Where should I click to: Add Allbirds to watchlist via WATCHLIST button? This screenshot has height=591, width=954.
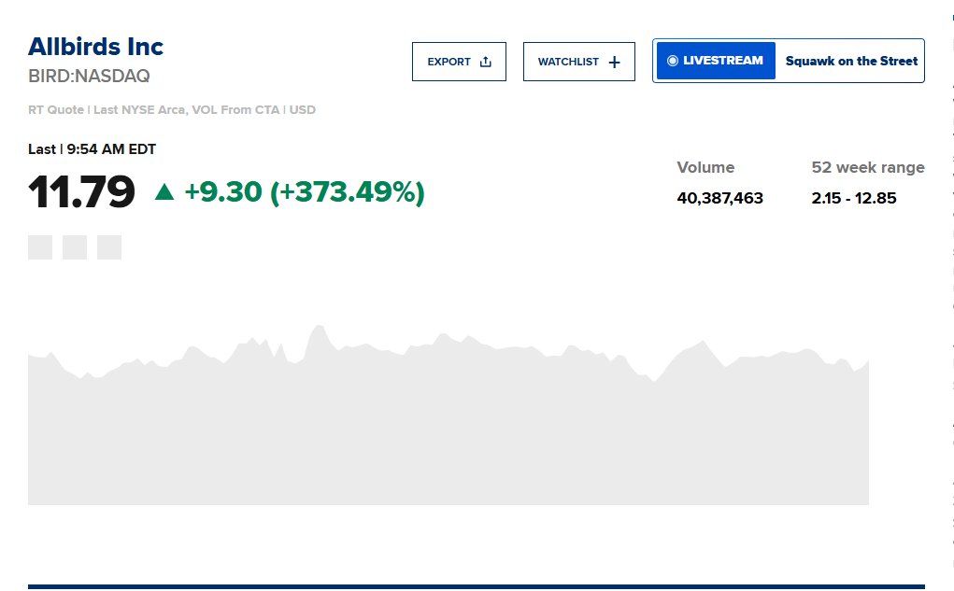[578, 62]
